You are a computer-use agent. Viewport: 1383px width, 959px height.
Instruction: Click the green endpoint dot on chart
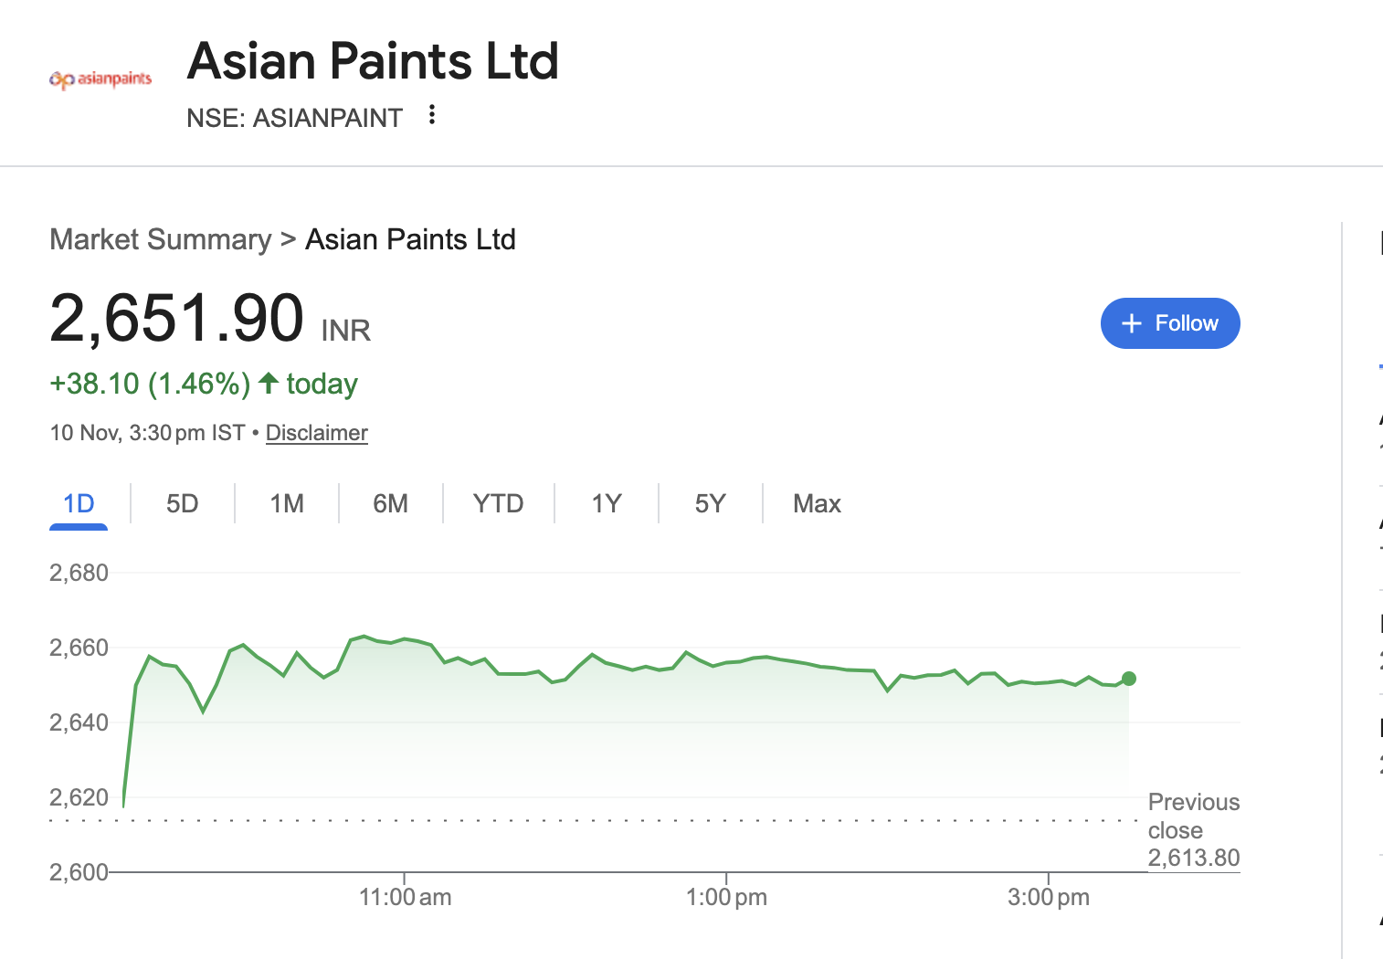click(x=1129, y=679)
